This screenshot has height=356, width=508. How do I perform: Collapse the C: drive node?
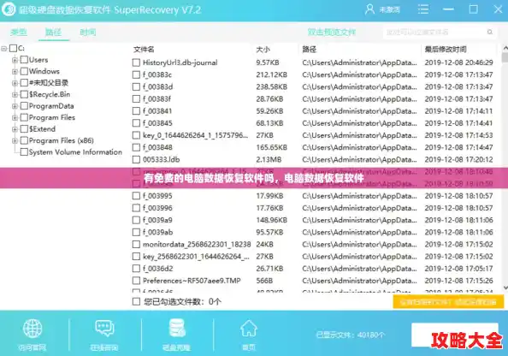coord(4,49)
